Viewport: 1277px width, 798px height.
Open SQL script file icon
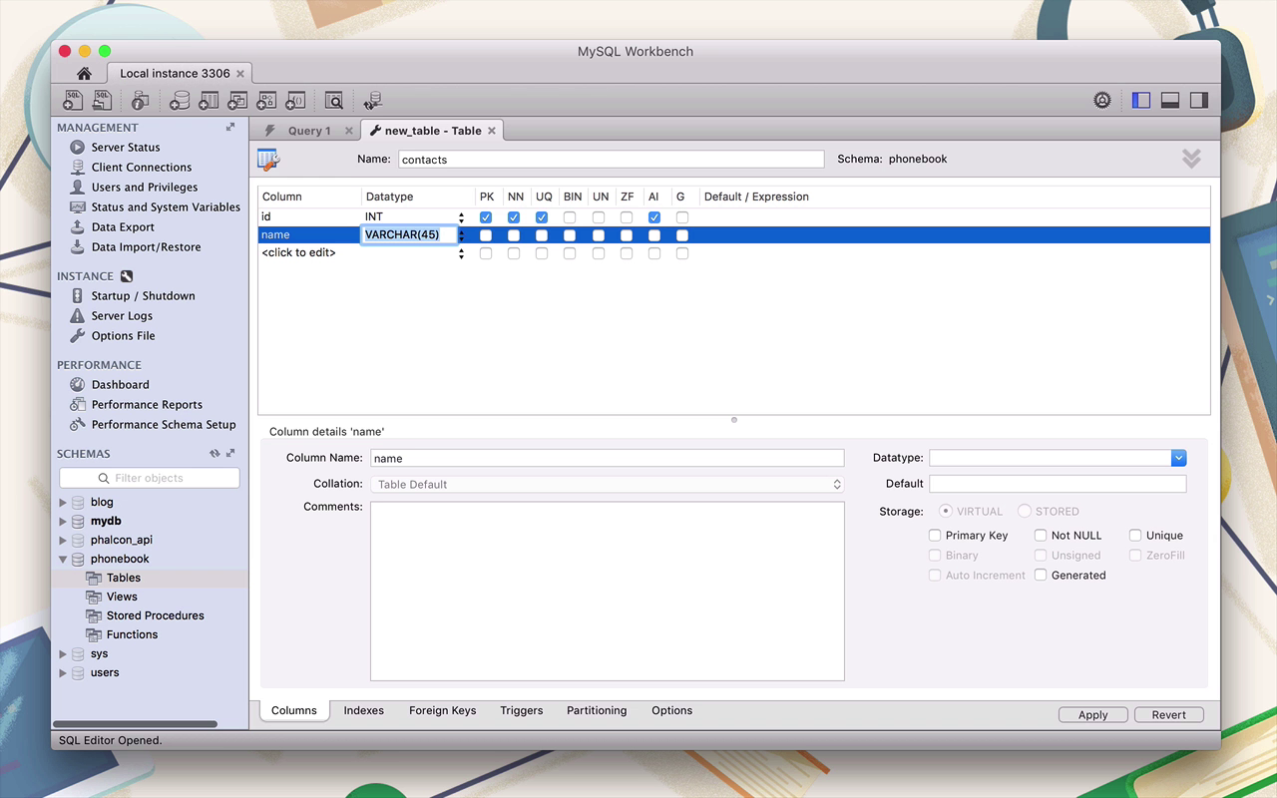pyautogui.click(x=102, y=100)
